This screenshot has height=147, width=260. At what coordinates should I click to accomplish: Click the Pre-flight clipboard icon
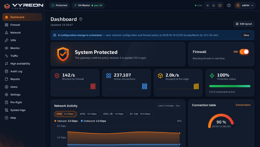[x=6, y=102]
